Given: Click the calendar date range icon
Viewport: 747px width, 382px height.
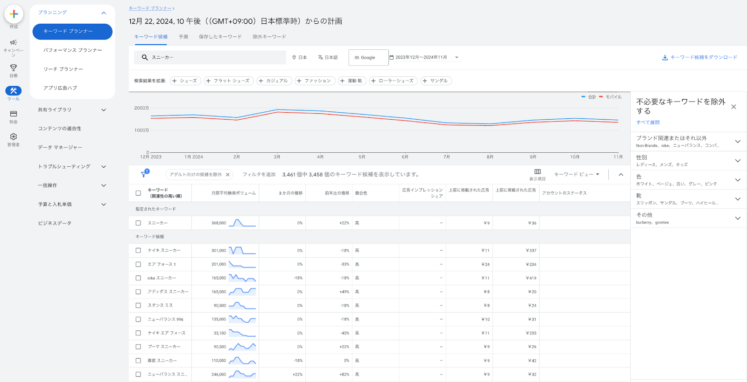Looking at the screenshot, I should 392,57.
